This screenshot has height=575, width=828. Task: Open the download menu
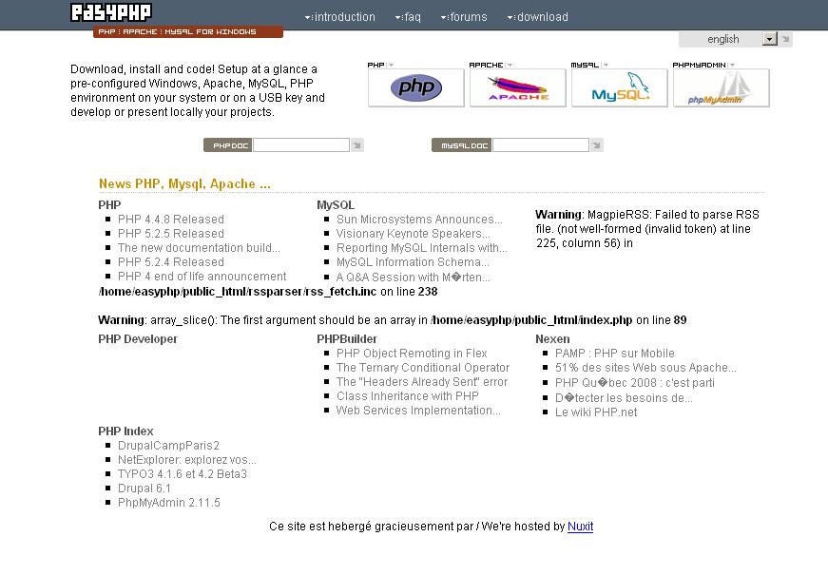click(x=540, y=16)
